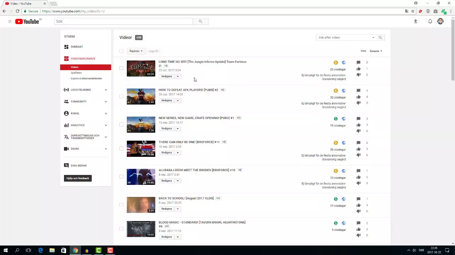Select checkbox for HOW TO DEFEAT AFK PLAYERS
Image resolution: width=455 pixels, height=255 pixels.
[121, 96]
